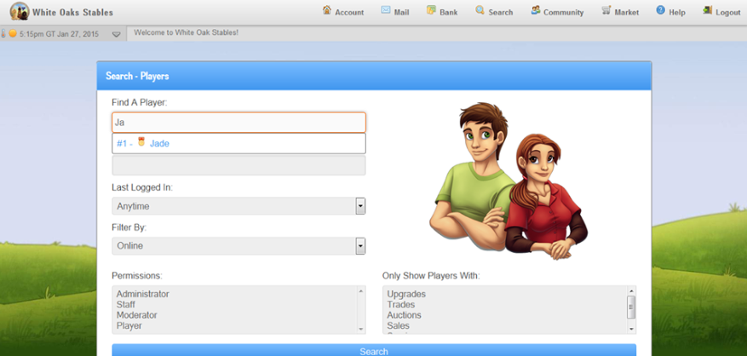Click the Community people icon

536,10
